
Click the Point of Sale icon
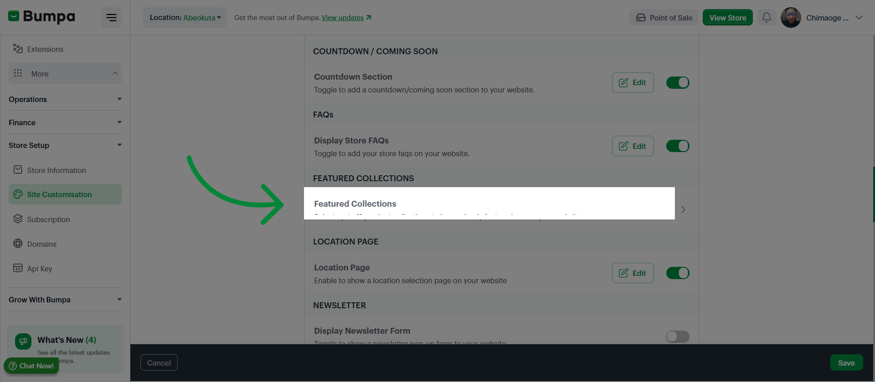point(641,18)
